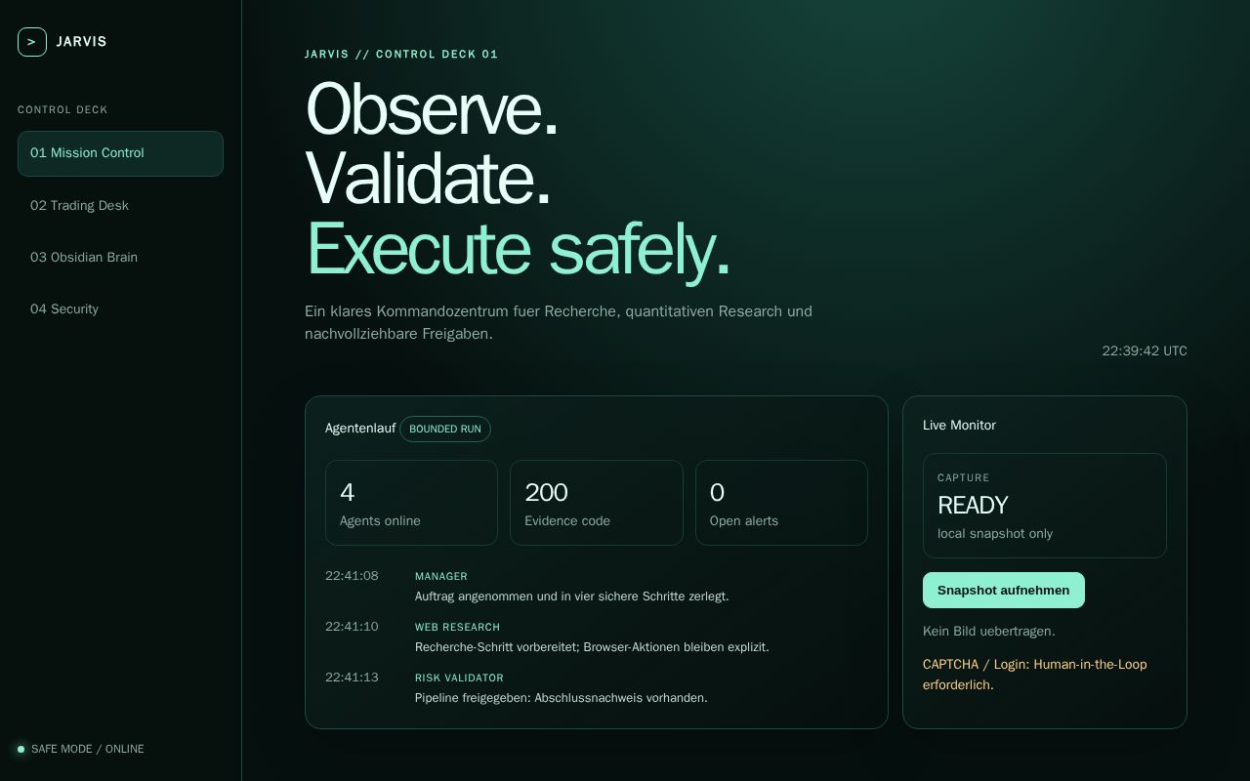Click the SAFE MODE / ONLINE status text

point(88,749)
